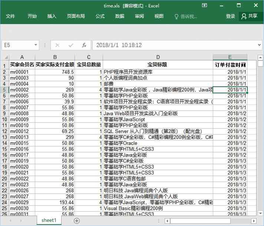
Task: Click header cell 买家会员名
Action: (x=22, y=64)
